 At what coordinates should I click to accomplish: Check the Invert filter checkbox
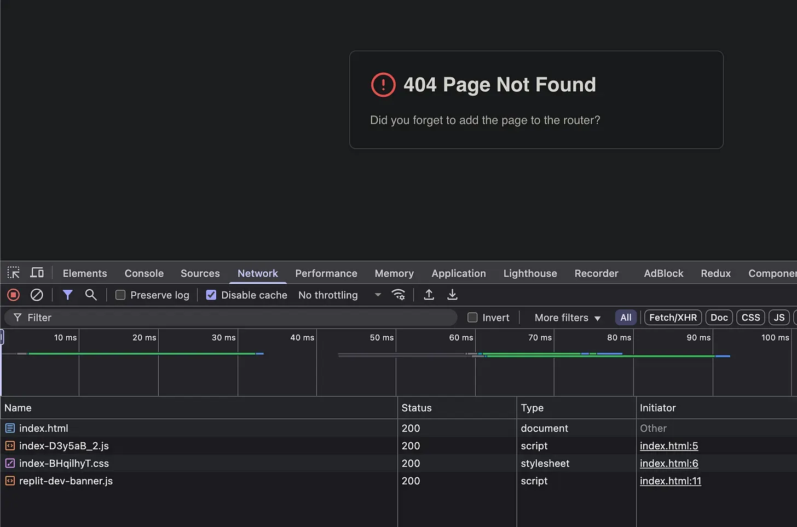click(472, 318)
